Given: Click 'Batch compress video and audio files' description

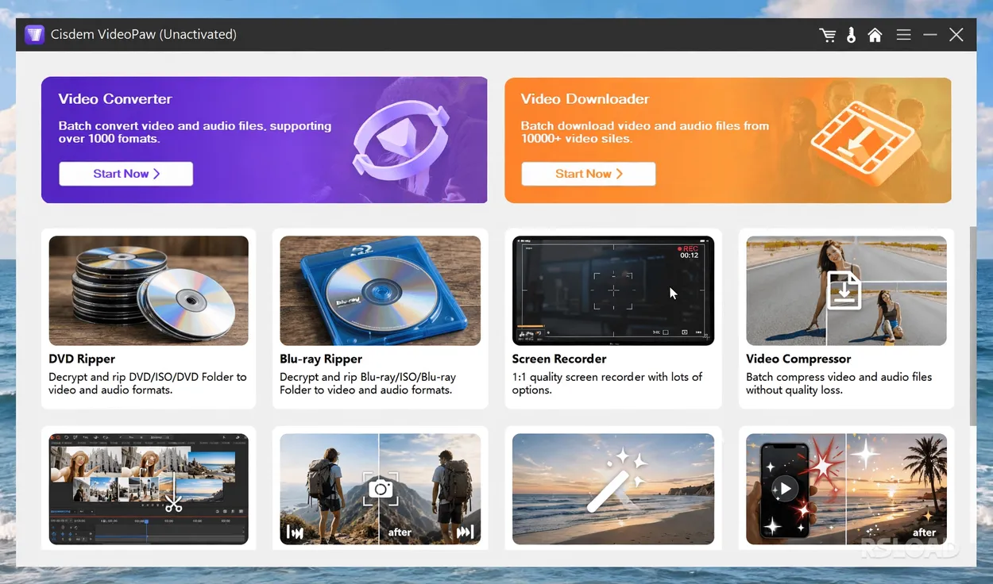Looking at the screenshot, I should (839, 383).
